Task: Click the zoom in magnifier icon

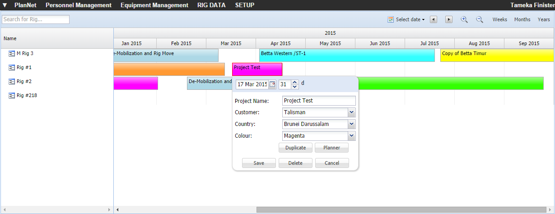Action: 464,19
